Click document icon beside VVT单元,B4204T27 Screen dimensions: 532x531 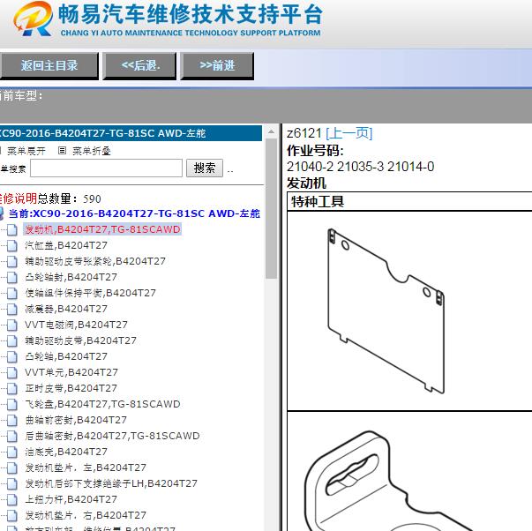pos(12,372)
